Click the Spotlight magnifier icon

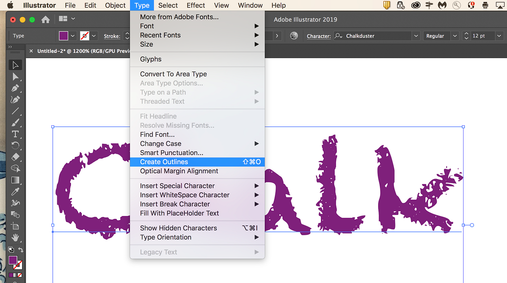[x=456, y=5]
